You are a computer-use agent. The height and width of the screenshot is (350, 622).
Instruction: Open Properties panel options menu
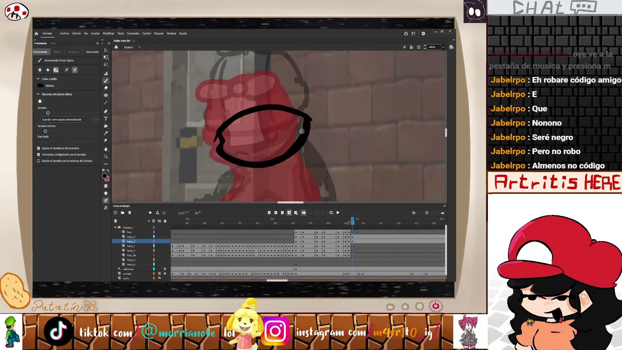tap(98, 43)
